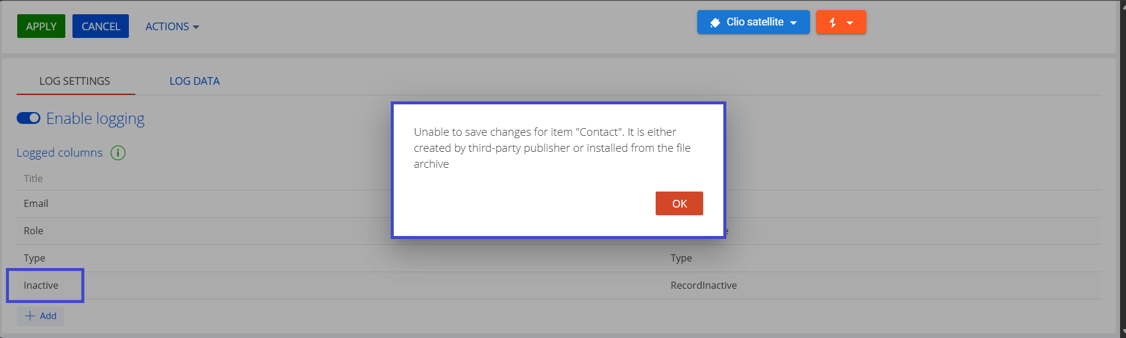This screenshot has height=338, width=1126.
Task: Disable the Enable logging switch
Action: coord(29,118)
